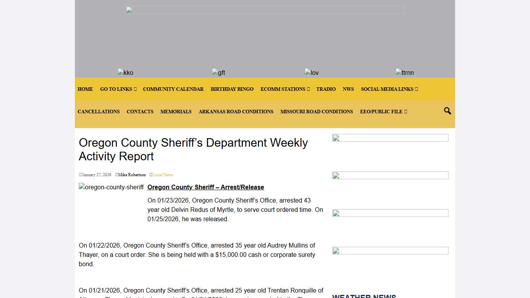This screenshot has width=530, height=298.
Task: Select TRADIO from the navigation bar
Action: pyautogui.click(x=326, y=89)
